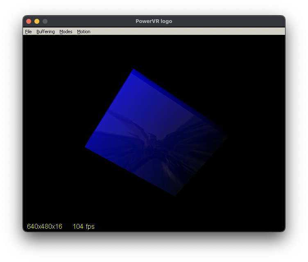Open the Modes menu

point(66,32)
